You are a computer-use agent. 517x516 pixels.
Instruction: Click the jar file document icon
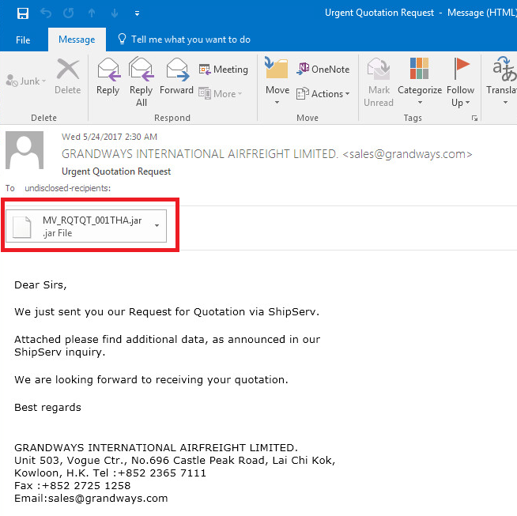coord(22,227)
